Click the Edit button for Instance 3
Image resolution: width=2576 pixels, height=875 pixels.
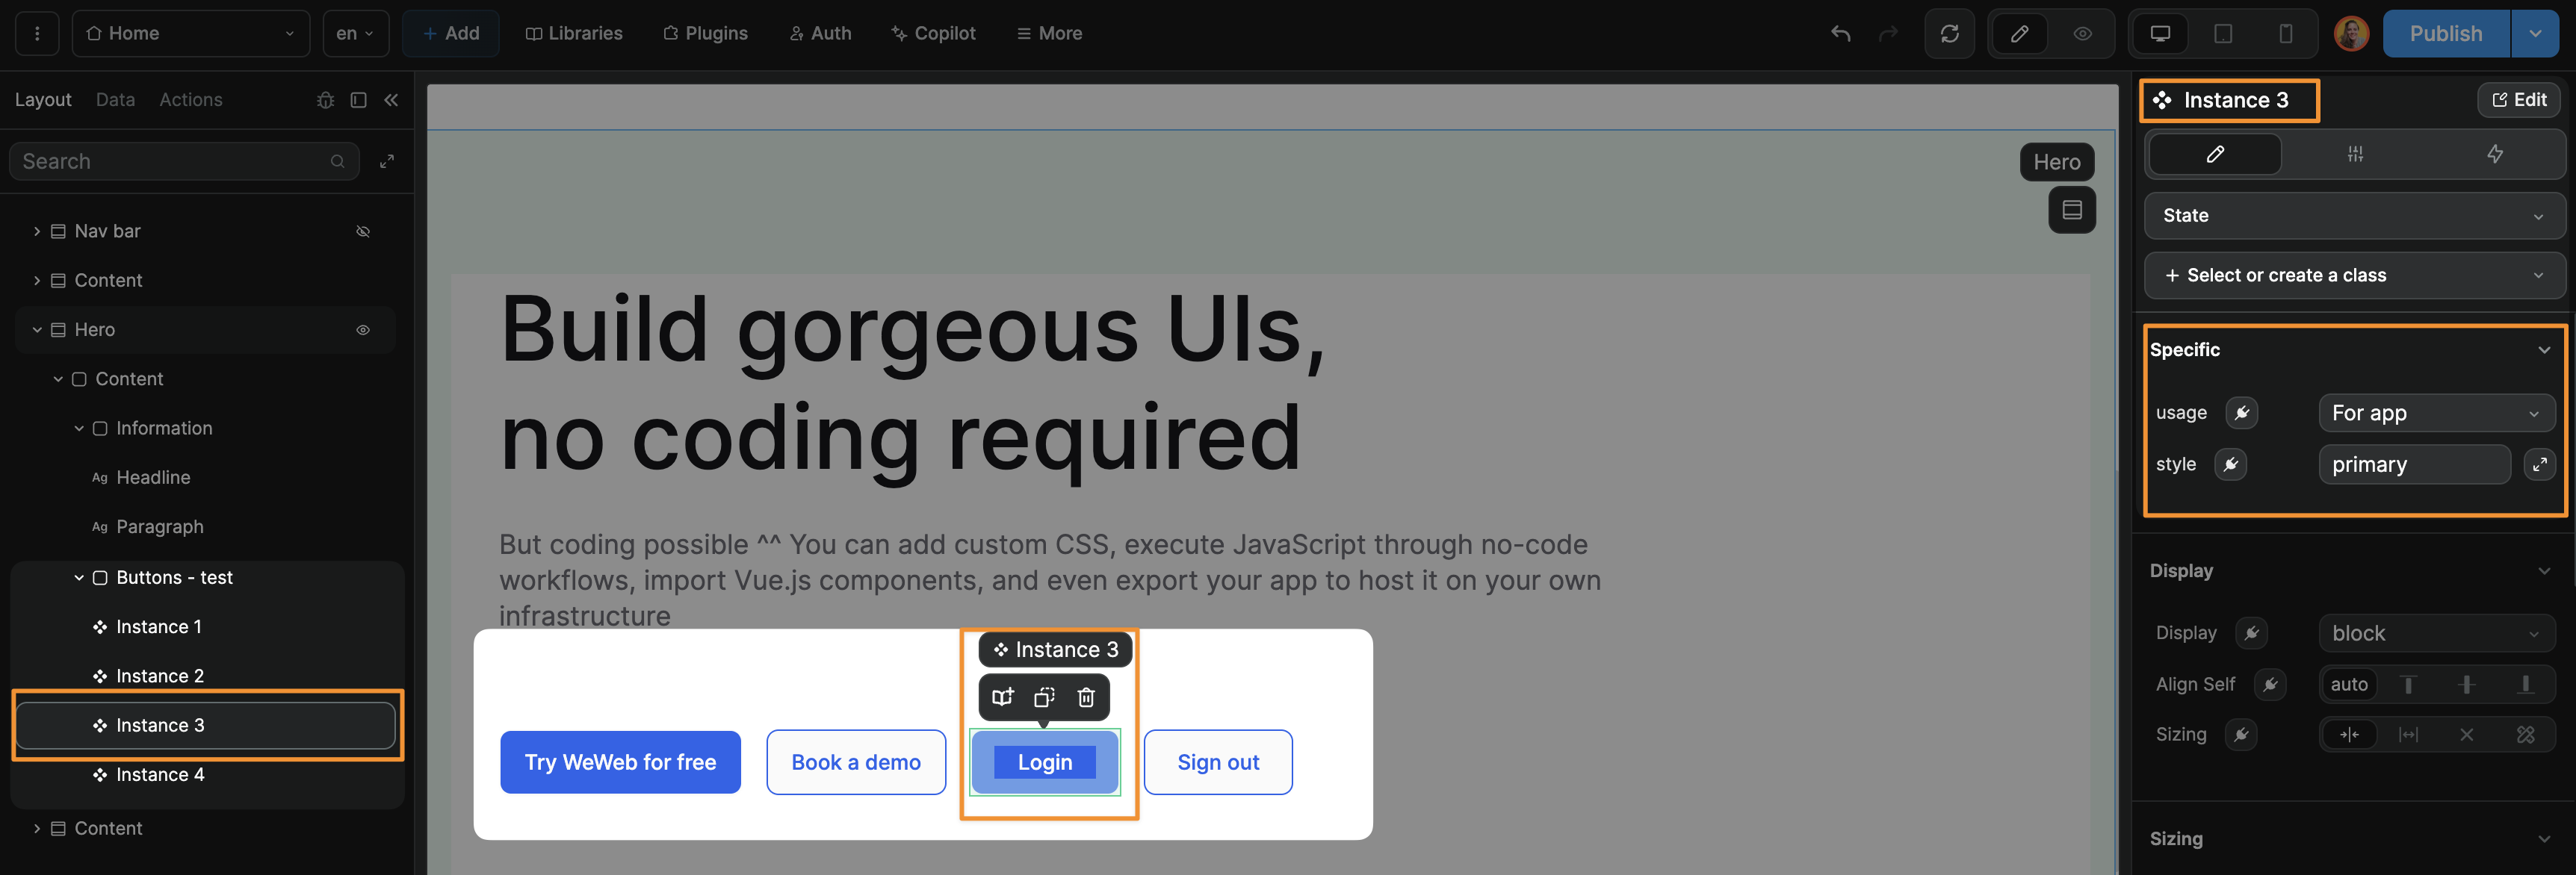point(2518,100)
